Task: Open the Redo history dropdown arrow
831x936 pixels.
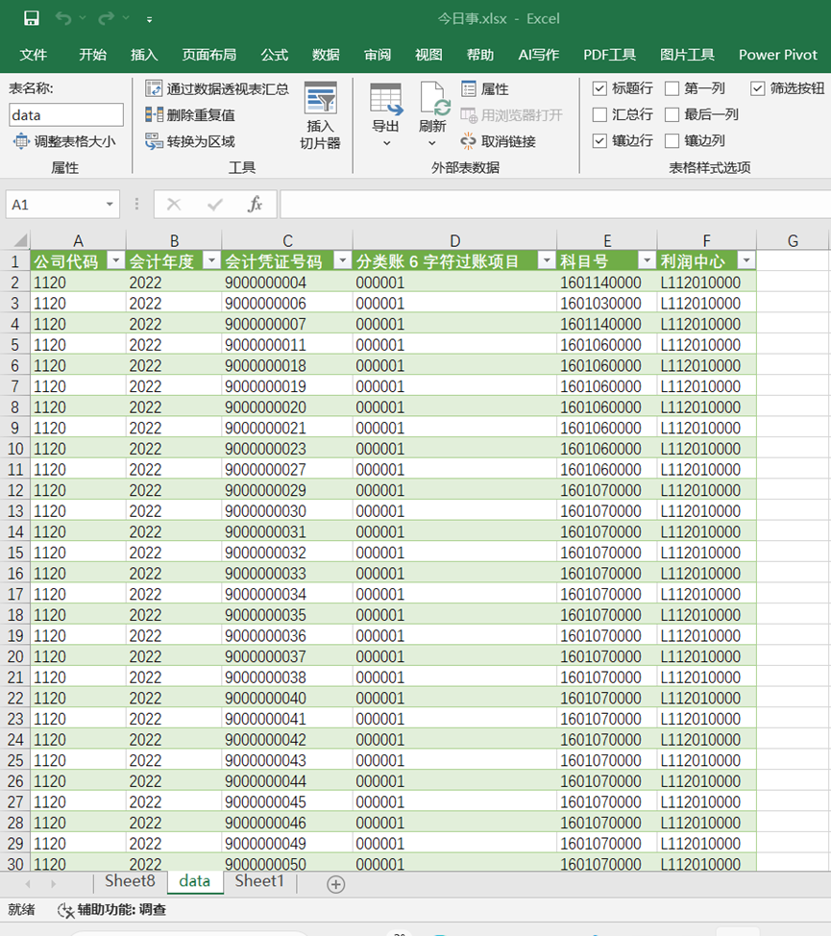Action: pyautogui.click(x=126, y=18)
